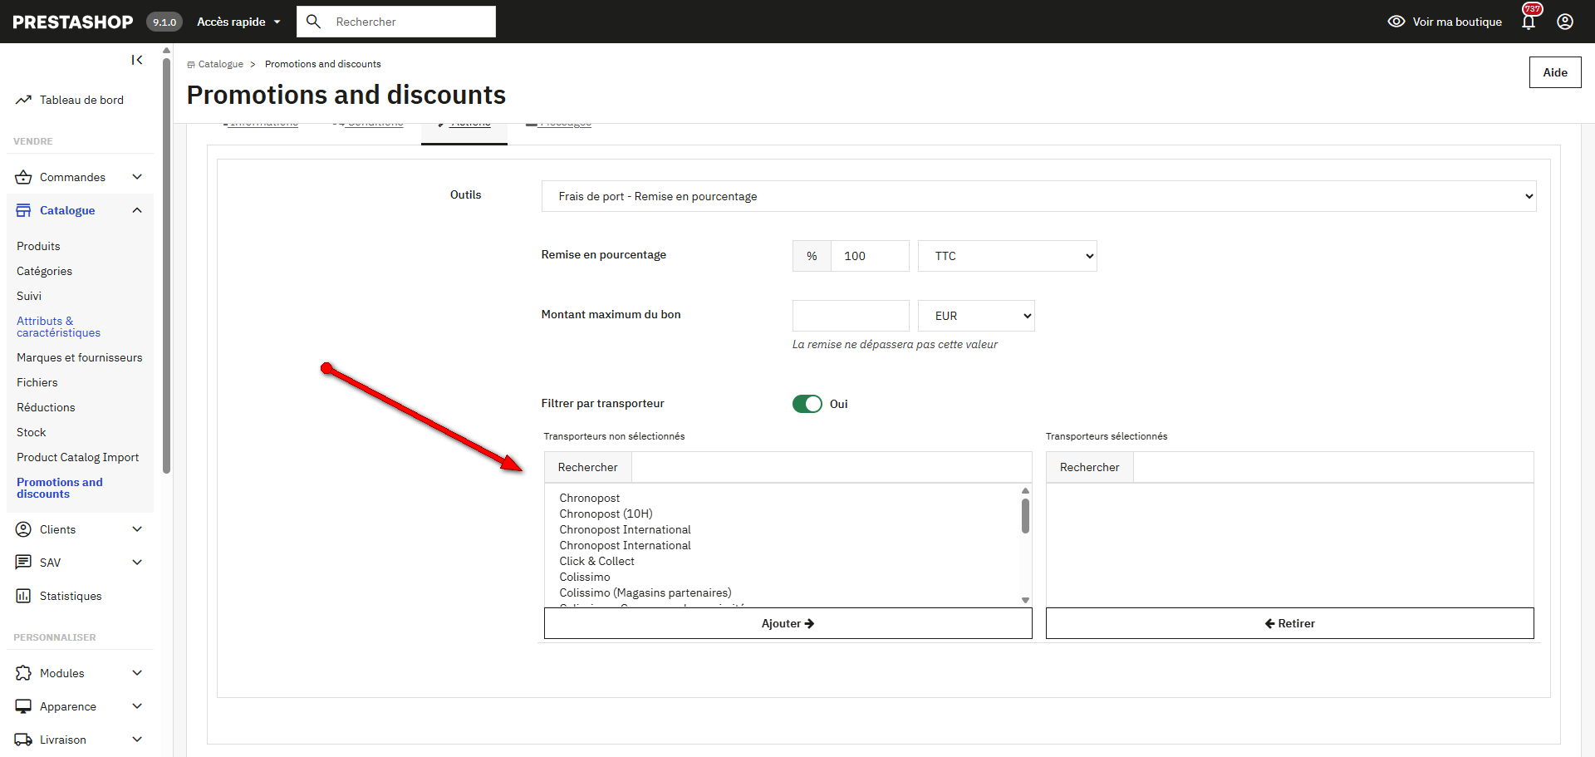This screenshot has height=757, width=1595.
Task: Open the Outils dropdown
Action: point(1038,196)
